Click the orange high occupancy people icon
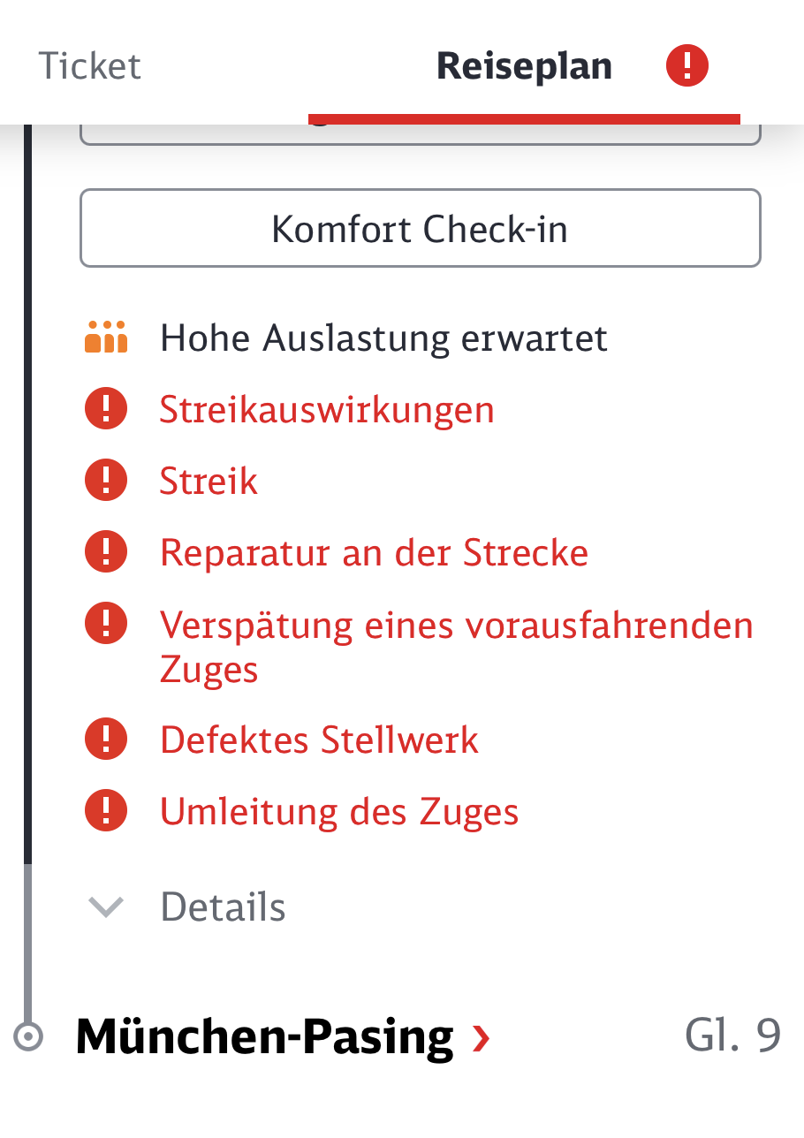 click(106, 338)
